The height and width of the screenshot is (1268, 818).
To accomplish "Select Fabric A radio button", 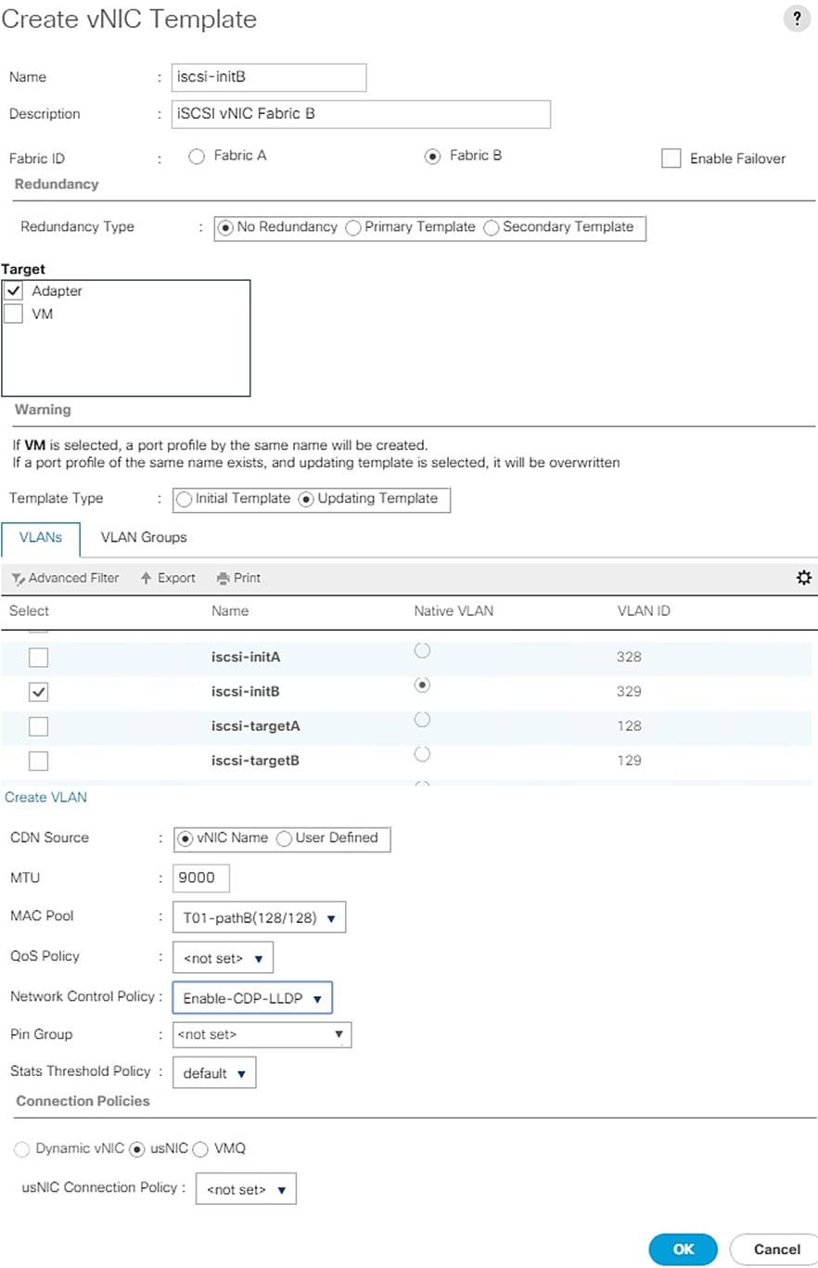I will coord(197,157).
